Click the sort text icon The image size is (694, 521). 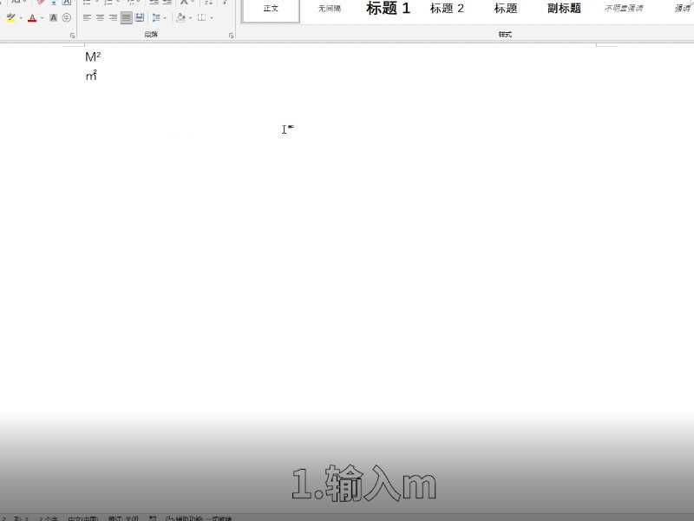183,3
